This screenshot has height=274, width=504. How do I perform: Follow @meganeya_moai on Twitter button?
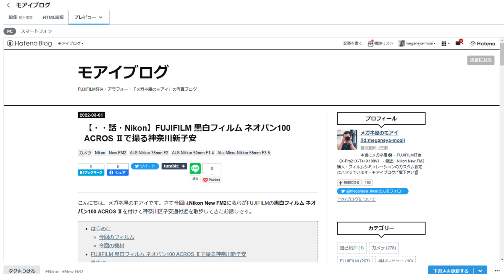373,191
